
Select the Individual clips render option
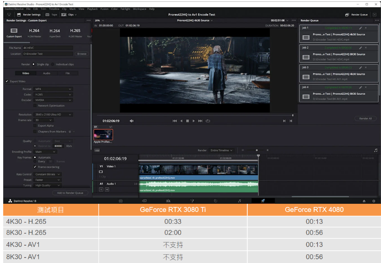pyautogui.click(x=52, y=64)
